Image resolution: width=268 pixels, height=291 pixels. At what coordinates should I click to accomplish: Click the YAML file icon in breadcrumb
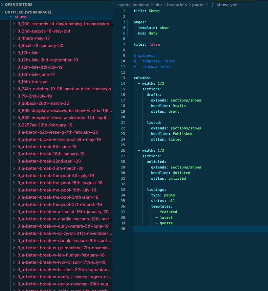coord(213,5)
